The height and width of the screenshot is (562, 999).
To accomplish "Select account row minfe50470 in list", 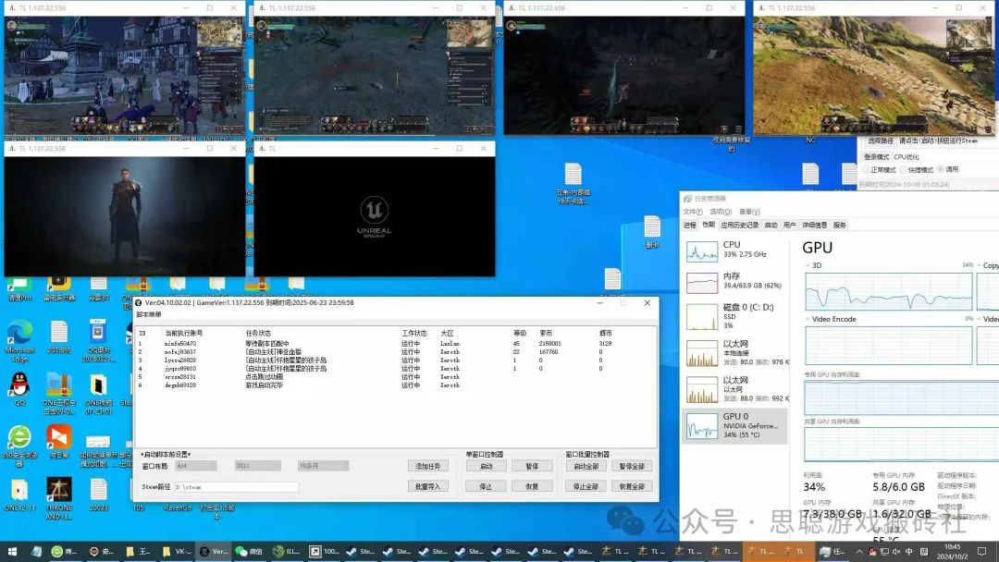I will click(180, 343).
